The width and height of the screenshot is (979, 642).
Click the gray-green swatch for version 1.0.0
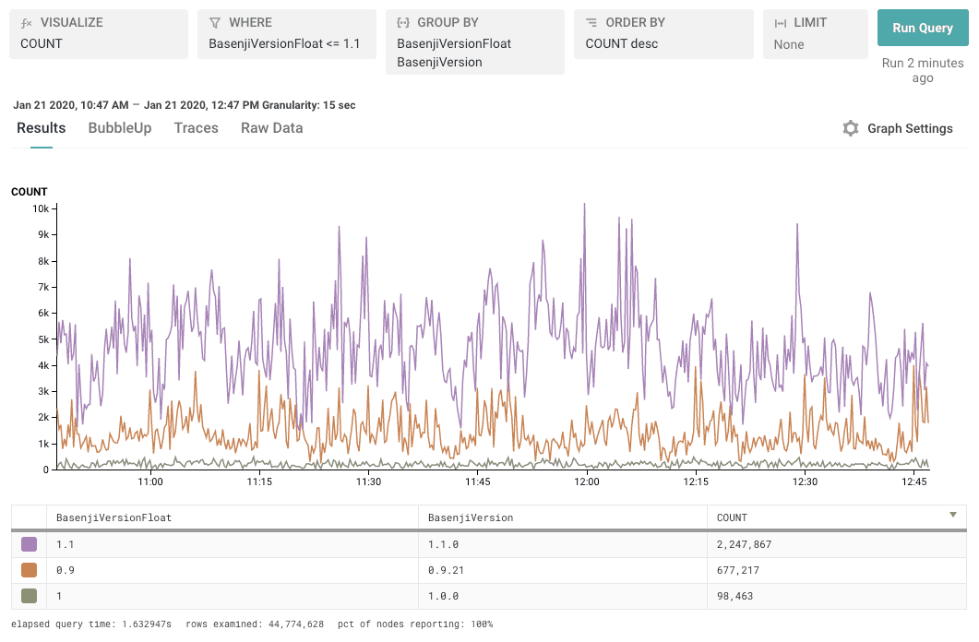click(29, 596)
